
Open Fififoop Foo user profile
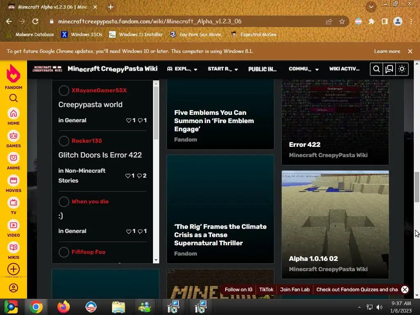pyautogui.click(x=89, y=252)
